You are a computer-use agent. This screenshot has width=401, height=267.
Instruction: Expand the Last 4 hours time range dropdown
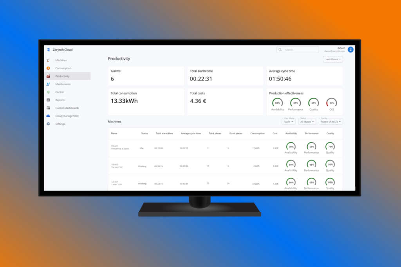pyautogui.click(x=333, y=59)
